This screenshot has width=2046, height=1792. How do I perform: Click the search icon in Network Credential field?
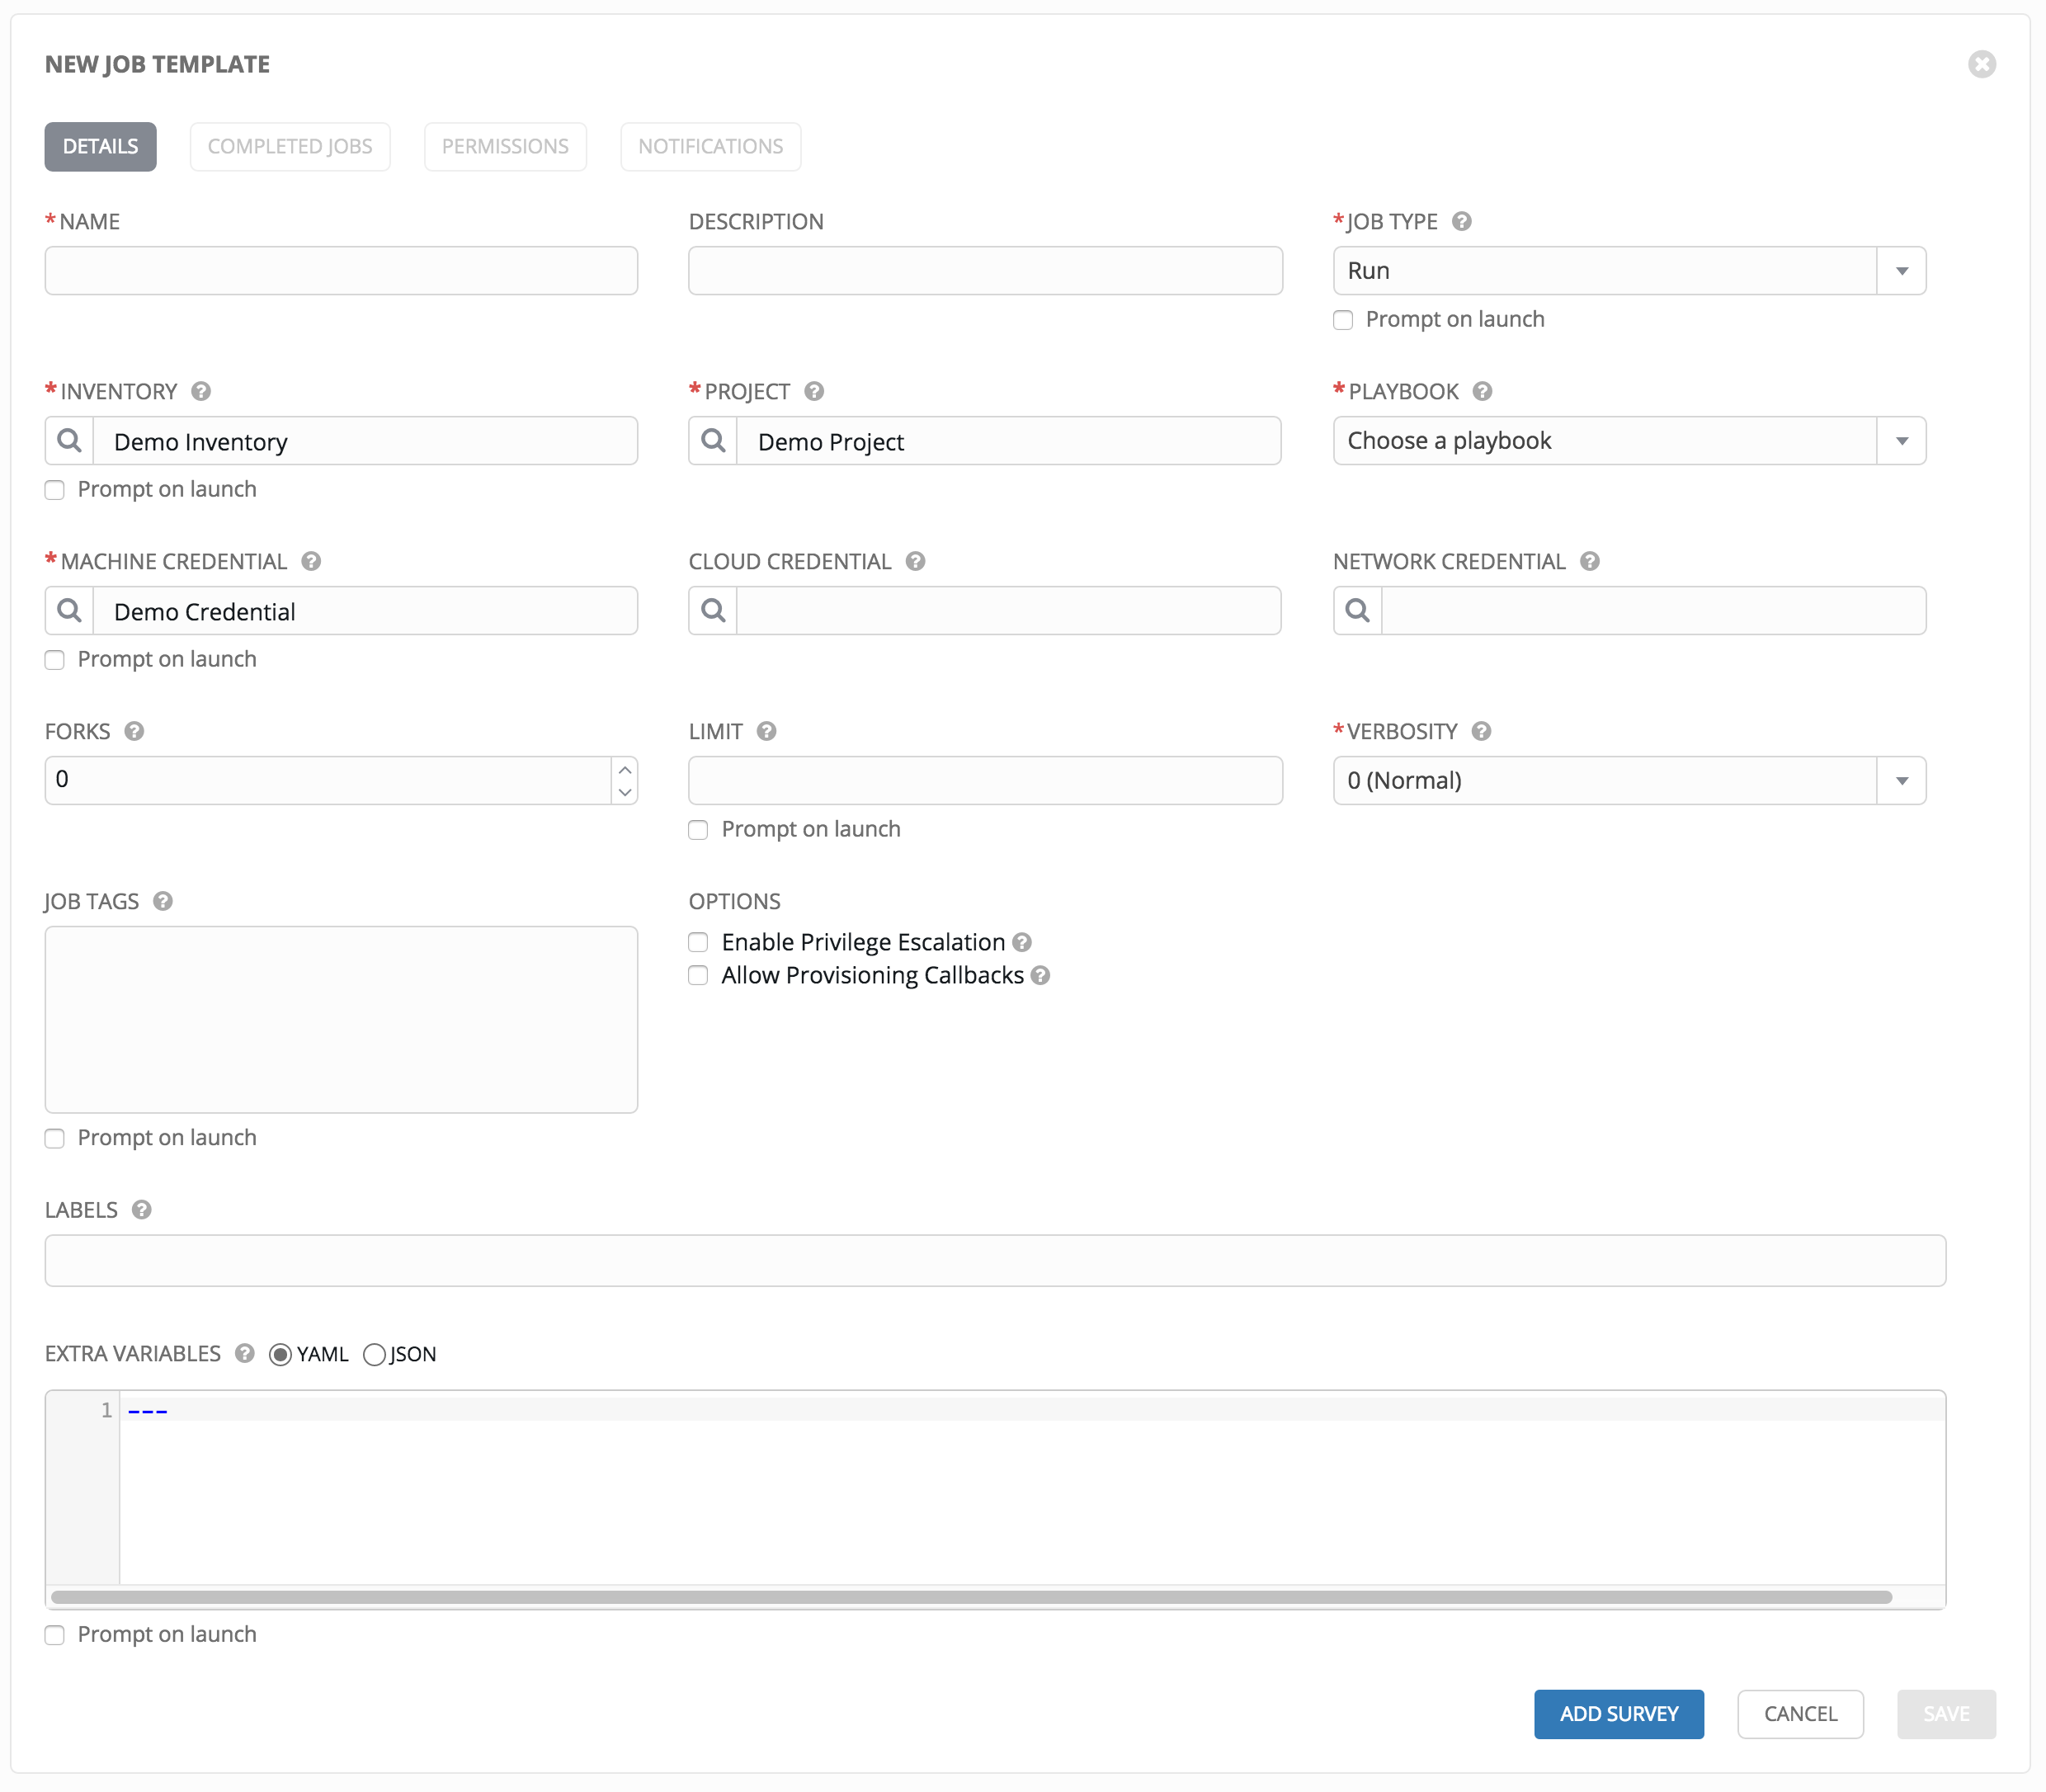tap(1359, 611)
